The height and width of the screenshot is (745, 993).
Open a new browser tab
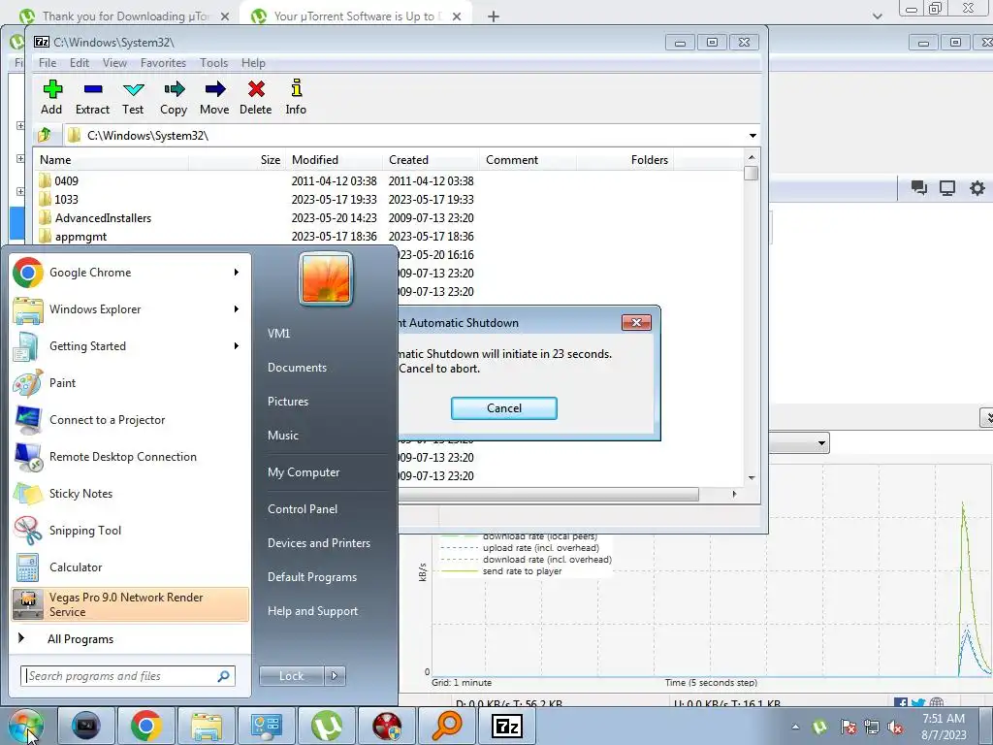coord(494,16)
